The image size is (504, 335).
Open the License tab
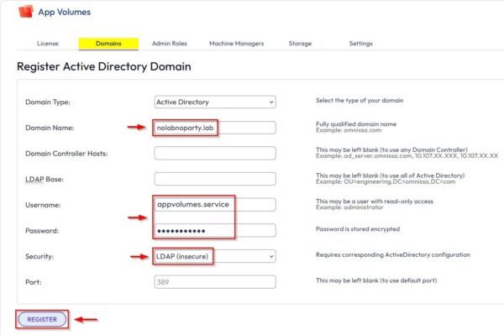tap(48, 44)
